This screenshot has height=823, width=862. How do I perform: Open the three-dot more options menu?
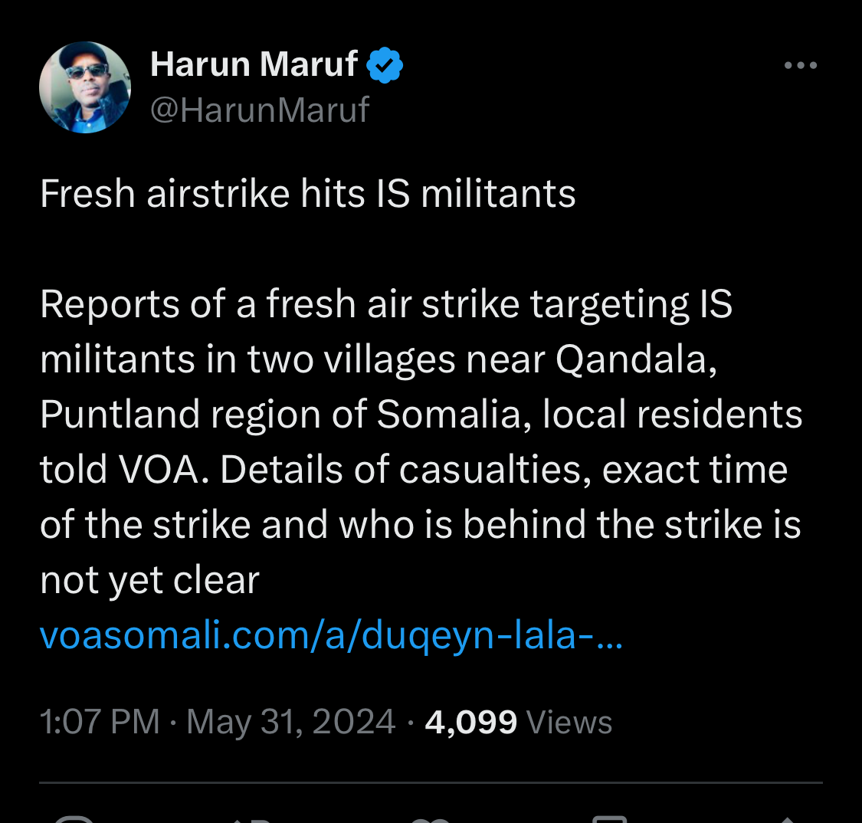pos(801,65)
